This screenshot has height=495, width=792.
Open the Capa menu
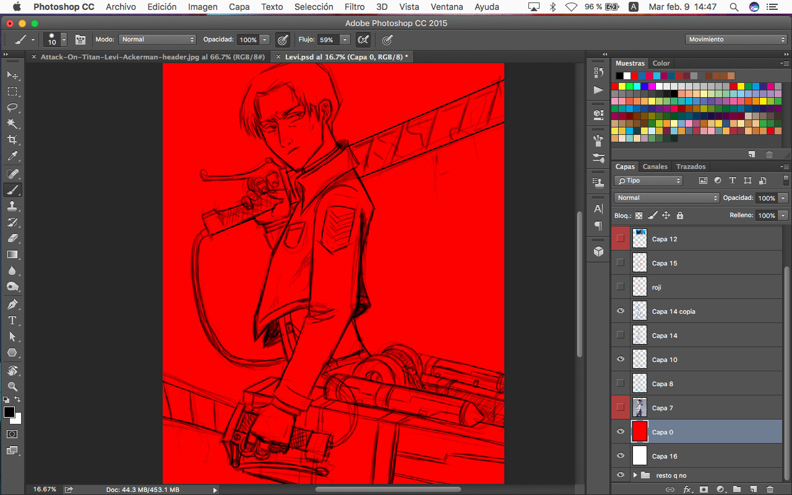(x=239, y=7)
